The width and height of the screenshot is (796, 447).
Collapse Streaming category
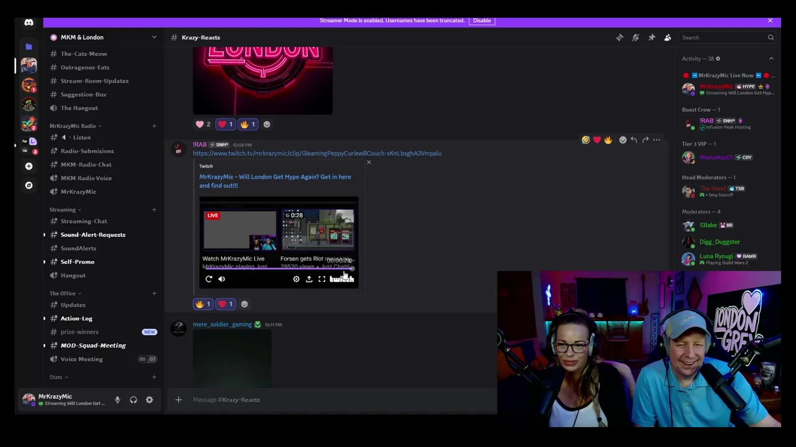tap(65, 210)
